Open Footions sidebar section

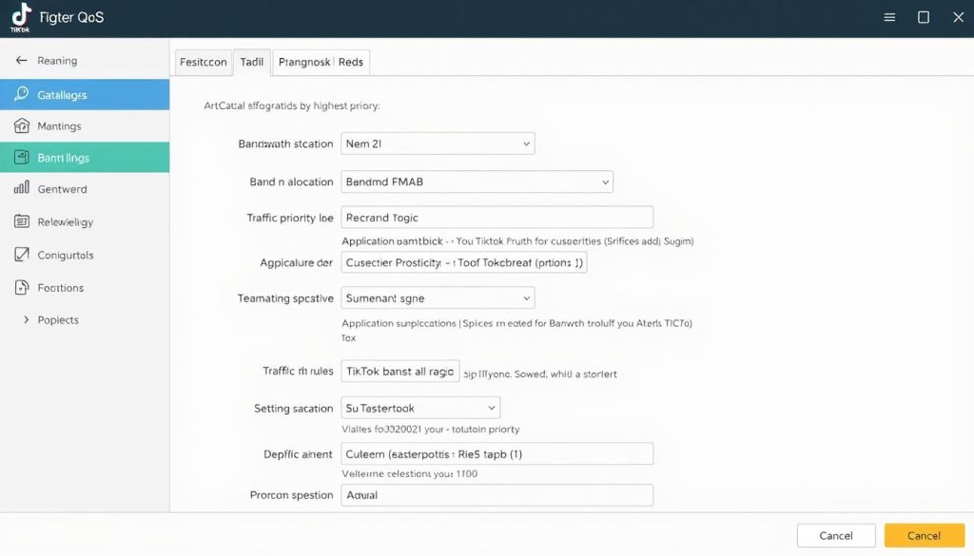pyautogui.click(x=85, y=287)
